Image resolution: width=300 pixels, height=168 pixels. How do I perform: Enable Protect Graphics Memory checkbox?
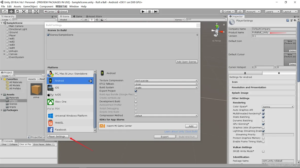pos(263,138)
